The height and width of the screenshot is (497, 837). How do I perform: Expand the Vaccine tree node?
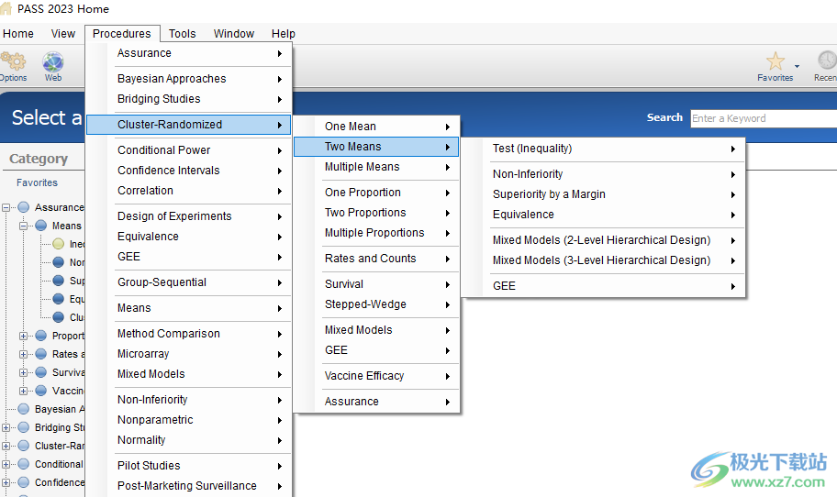point(24,391)
